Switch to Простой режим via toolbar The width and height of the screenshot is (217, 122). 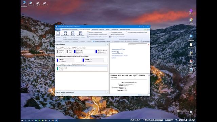click(145, 41)
